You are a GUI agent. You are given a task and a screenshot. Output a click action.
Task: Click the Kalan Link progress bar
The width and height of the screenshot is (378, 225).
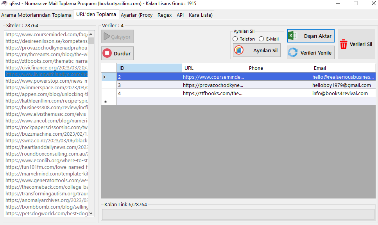coord(238,214)
